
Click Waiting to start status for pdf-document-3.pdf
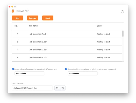(103, 50)
